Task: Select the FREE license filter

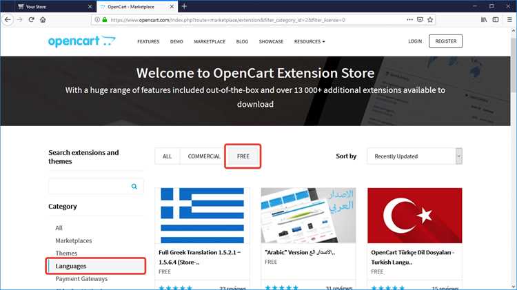Action: 243,156
